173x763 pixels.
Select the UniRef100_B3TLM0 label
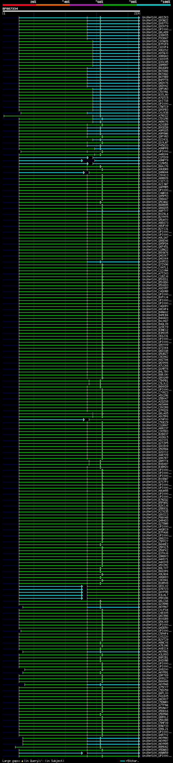(x=155, y=95)
